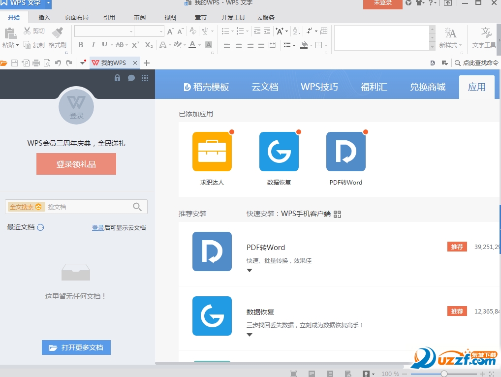Open the font color dropdown arrow
Image resolution: width=501 pixels, height=377 pixels.
coord(199,45)
